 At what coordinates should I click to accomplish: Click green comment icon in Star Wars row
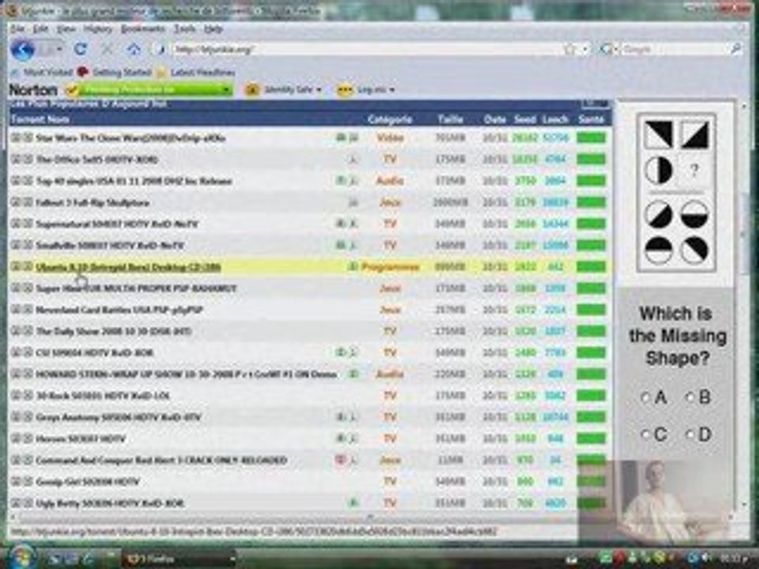pyautogui.click(x=341, y=138)
